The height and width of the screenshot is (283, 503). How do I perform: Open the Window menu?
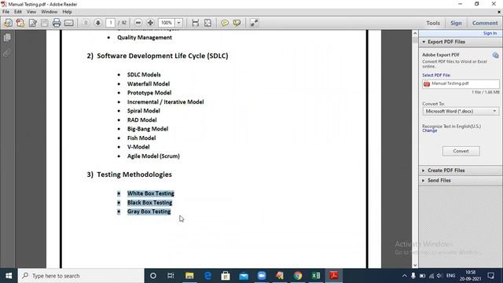coord(49,12)
